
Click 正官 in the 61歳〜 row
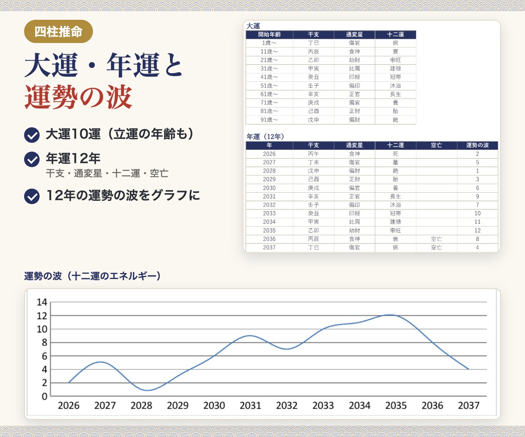(355, 94)
